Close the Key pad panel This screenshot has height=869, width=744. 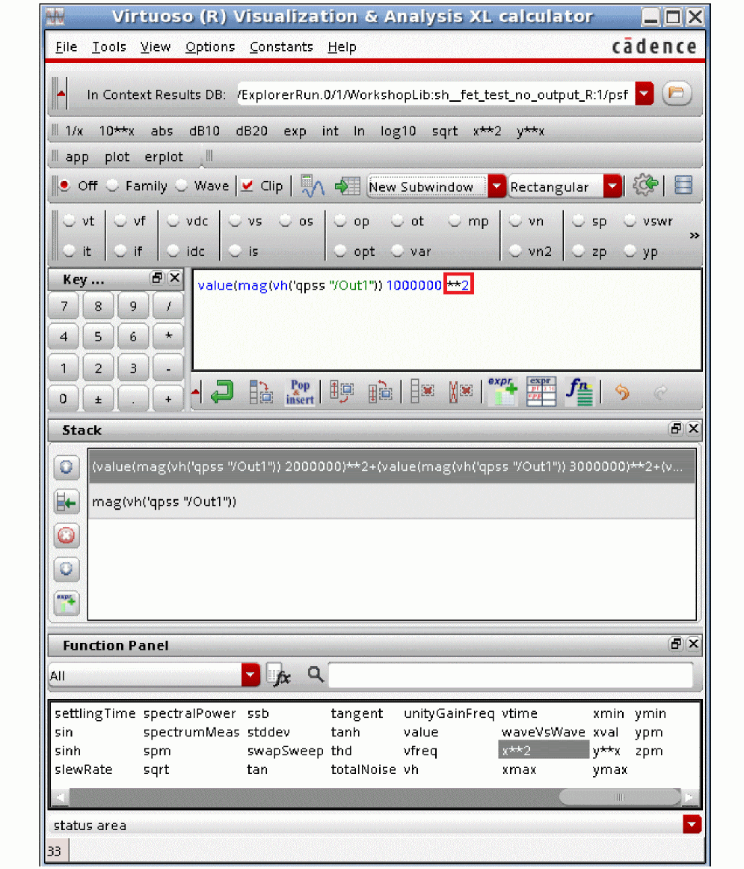pos(174,278)
